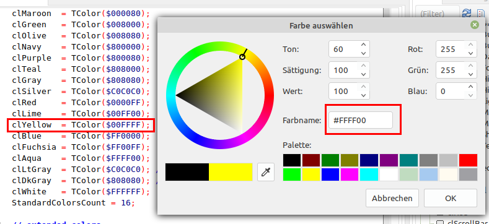This screenshot has width=489, height=224.
Task: Click the clGreen code line
Action: click(x=81, y=25)
